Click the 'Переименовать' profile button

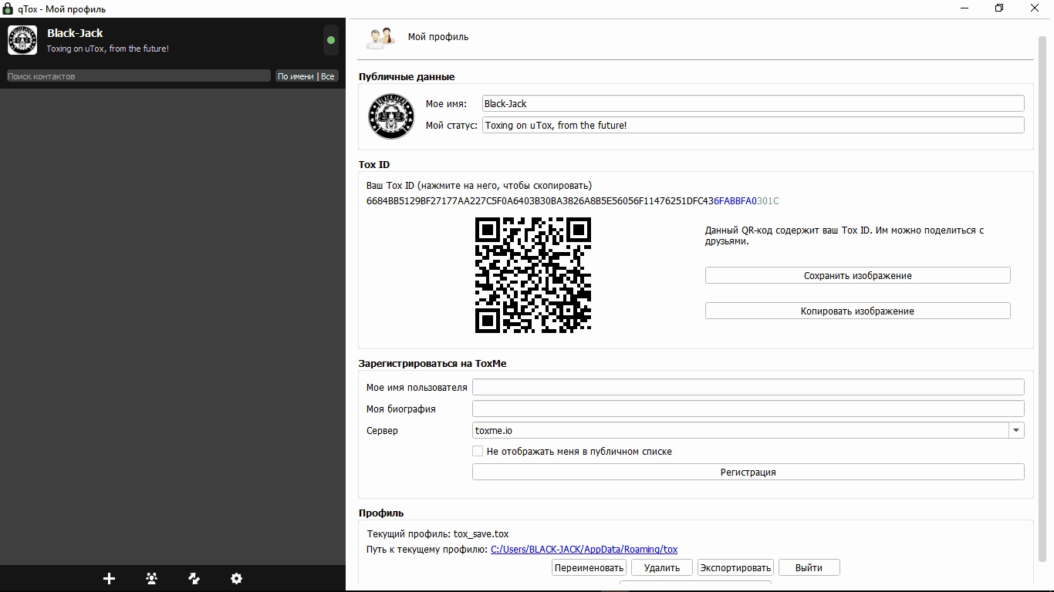click(589, 567)
